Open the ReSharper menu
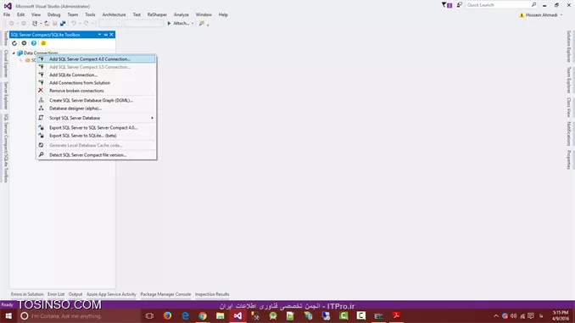This screenshot has height=323, width=575. pos(157,14)
